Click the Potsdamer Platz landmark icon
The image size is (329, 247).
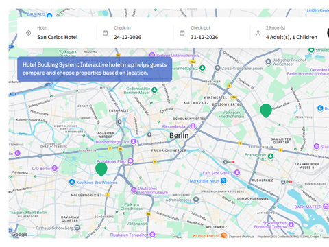click(130, 161)
